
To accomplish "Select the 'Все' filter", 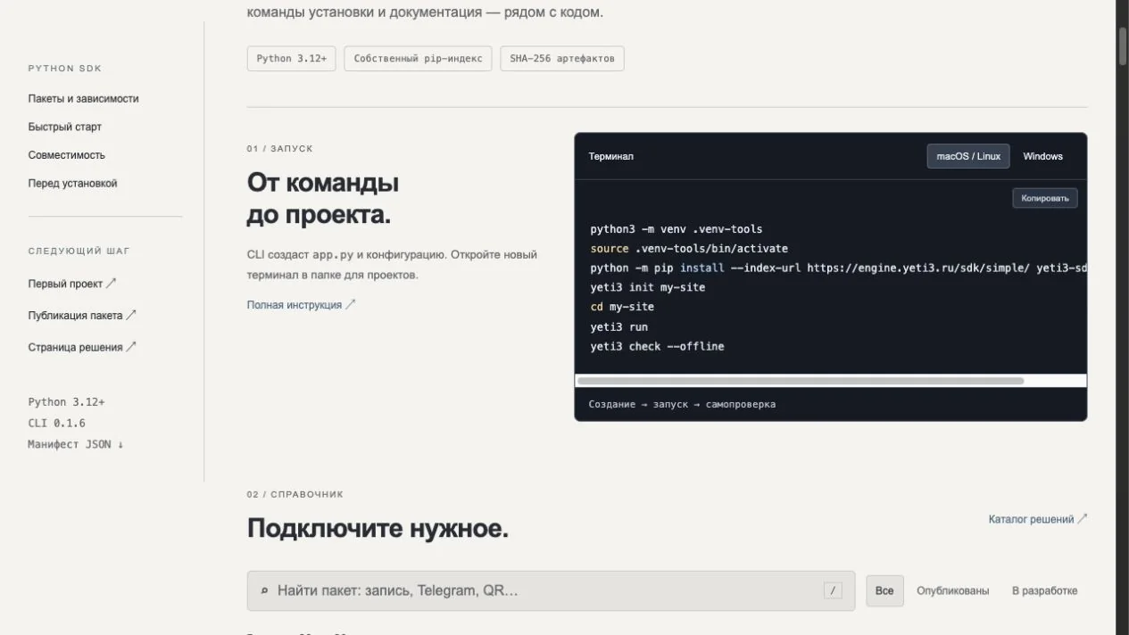I will 884,590.
